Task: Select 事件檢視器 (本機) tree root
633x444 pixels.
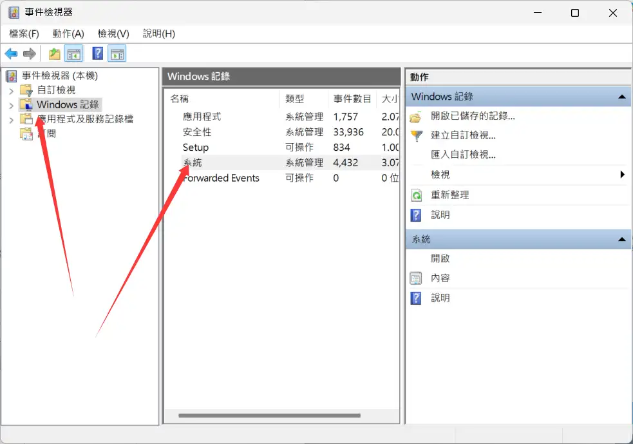Action: click(60, 76)
